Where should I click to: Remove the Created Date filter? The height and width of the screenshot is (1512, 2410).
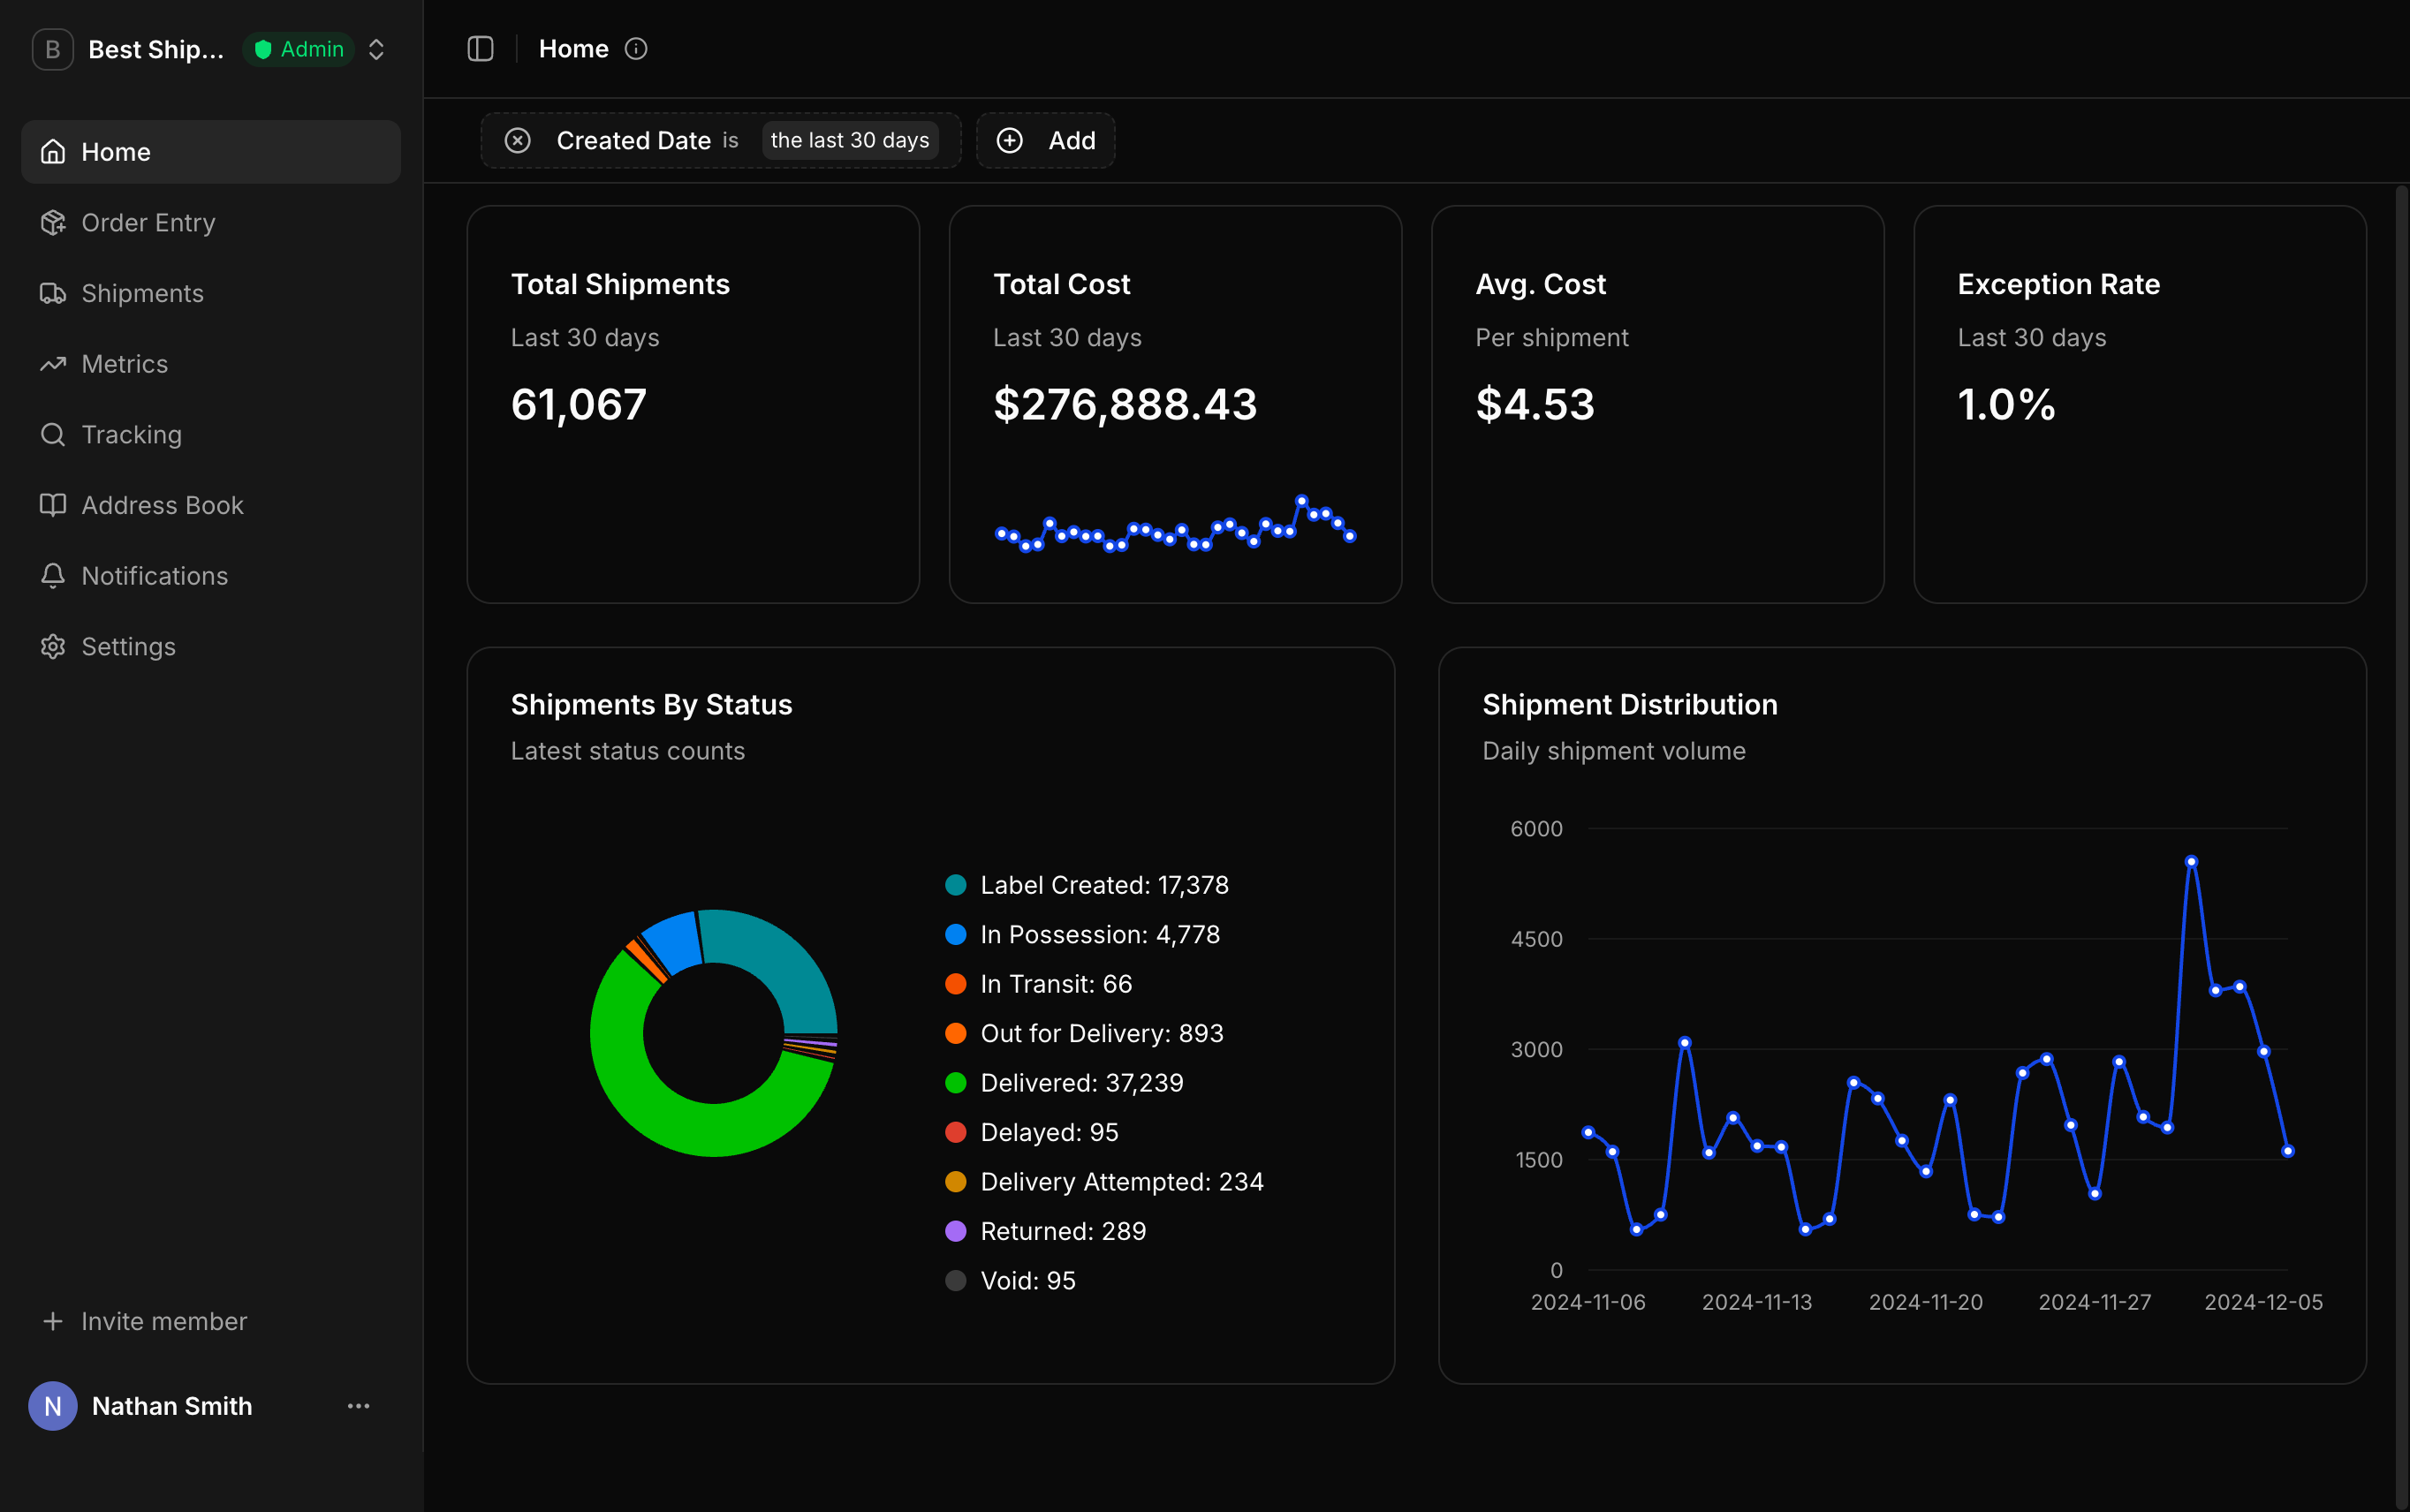pyautogui.click(x=517, y=141)
